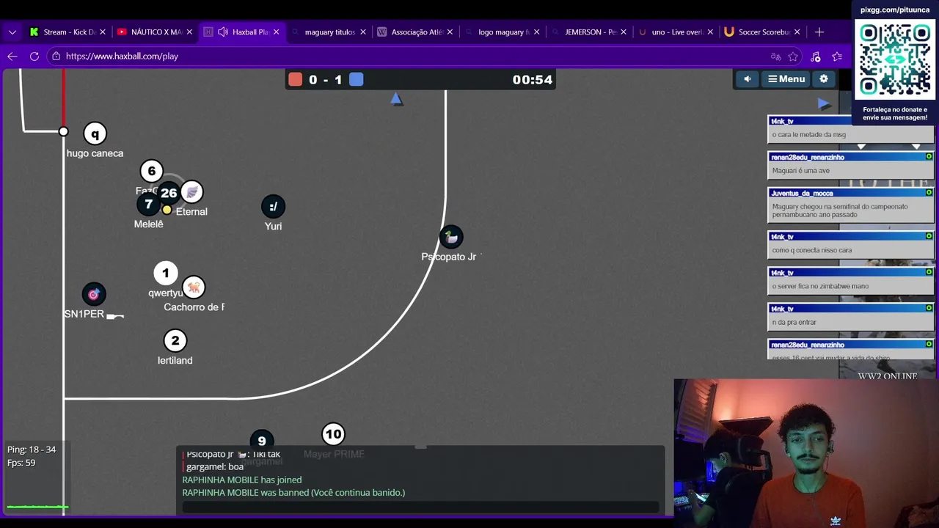Open Haxball settings gear
The height and width of the screenshot is (528, 939).
click(824, 79)
